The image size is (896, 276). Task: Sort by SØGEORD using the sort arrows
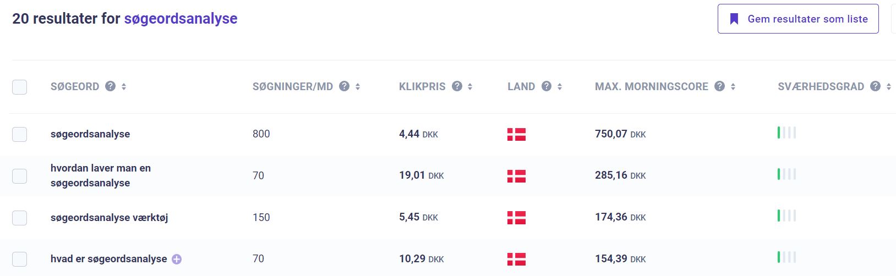[124, 86]
